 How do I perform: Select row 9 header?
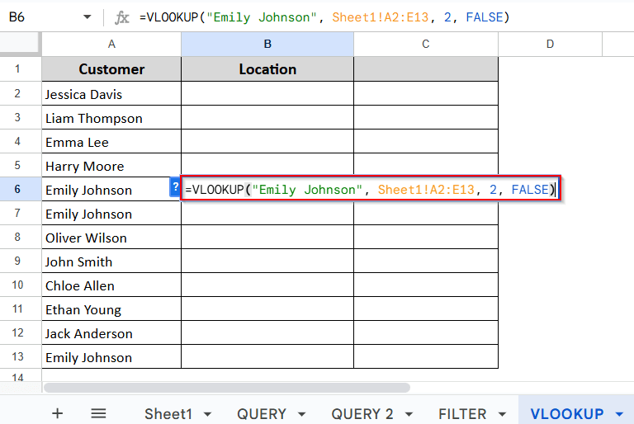pyautogui.click(x=17, y=261)
